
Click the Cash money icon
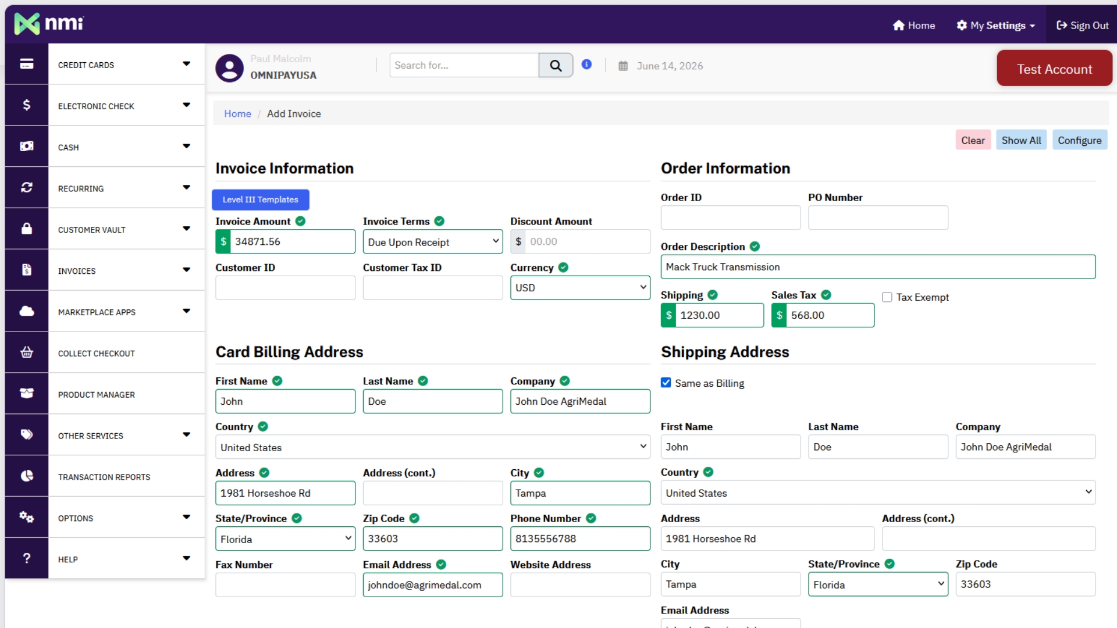point(27,147)
